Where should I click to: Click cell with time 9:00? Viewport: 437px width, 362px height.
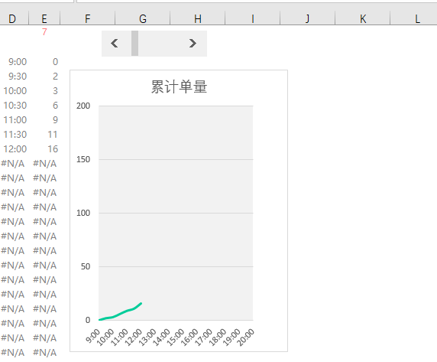18,62
